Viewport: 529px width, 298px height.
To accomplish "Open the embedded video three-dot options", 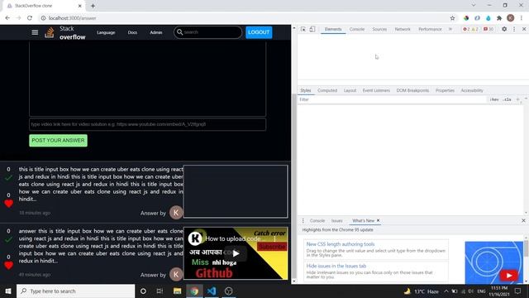I will (x=274, y=238).
